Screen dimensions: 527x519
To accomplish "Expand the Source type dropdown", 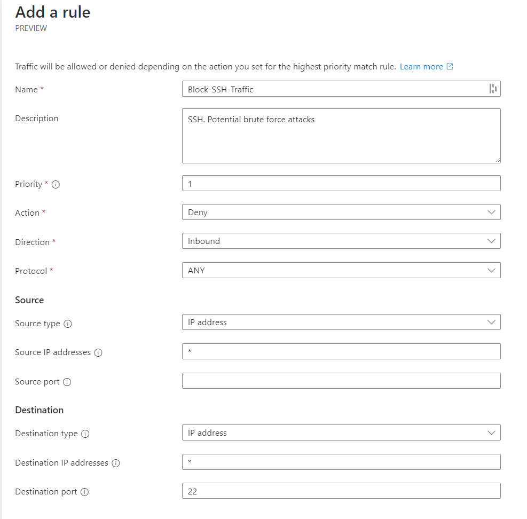I will [341, 323].
